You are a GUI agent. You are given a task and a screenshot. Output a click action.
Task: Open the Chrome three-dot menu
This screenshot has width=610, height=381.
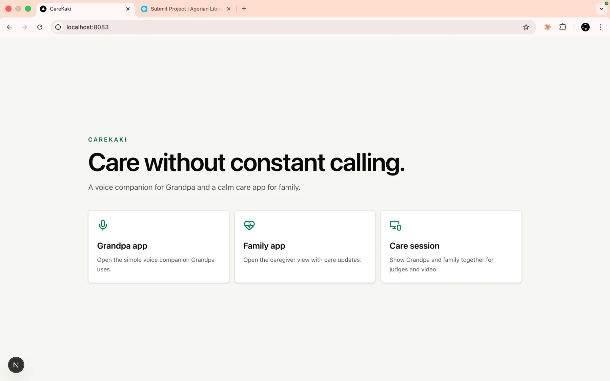click(601, 27)
